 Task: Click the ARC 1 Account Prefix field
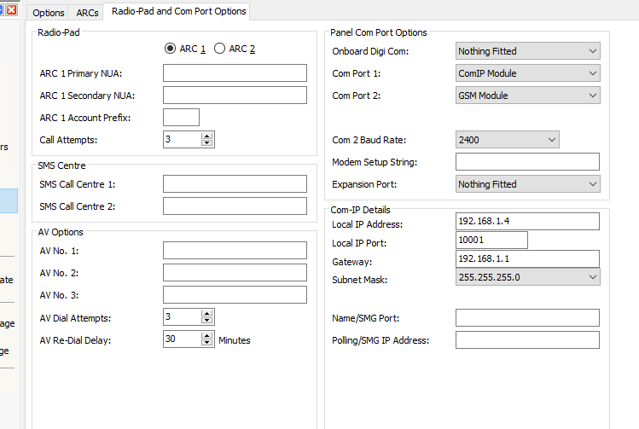[181, 118]
